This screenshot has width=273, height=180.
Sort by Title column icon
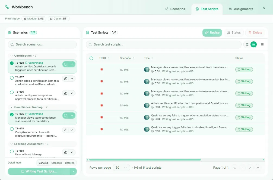[x=152, y=58]
